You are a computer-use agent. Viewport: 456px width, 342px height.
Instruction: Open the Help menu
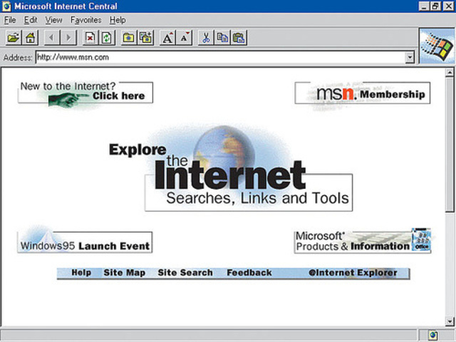(118, 20)
